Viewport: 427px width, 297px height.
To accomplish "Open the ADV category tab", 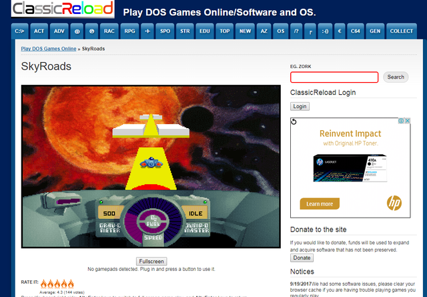I will click(x=59, y=31).
